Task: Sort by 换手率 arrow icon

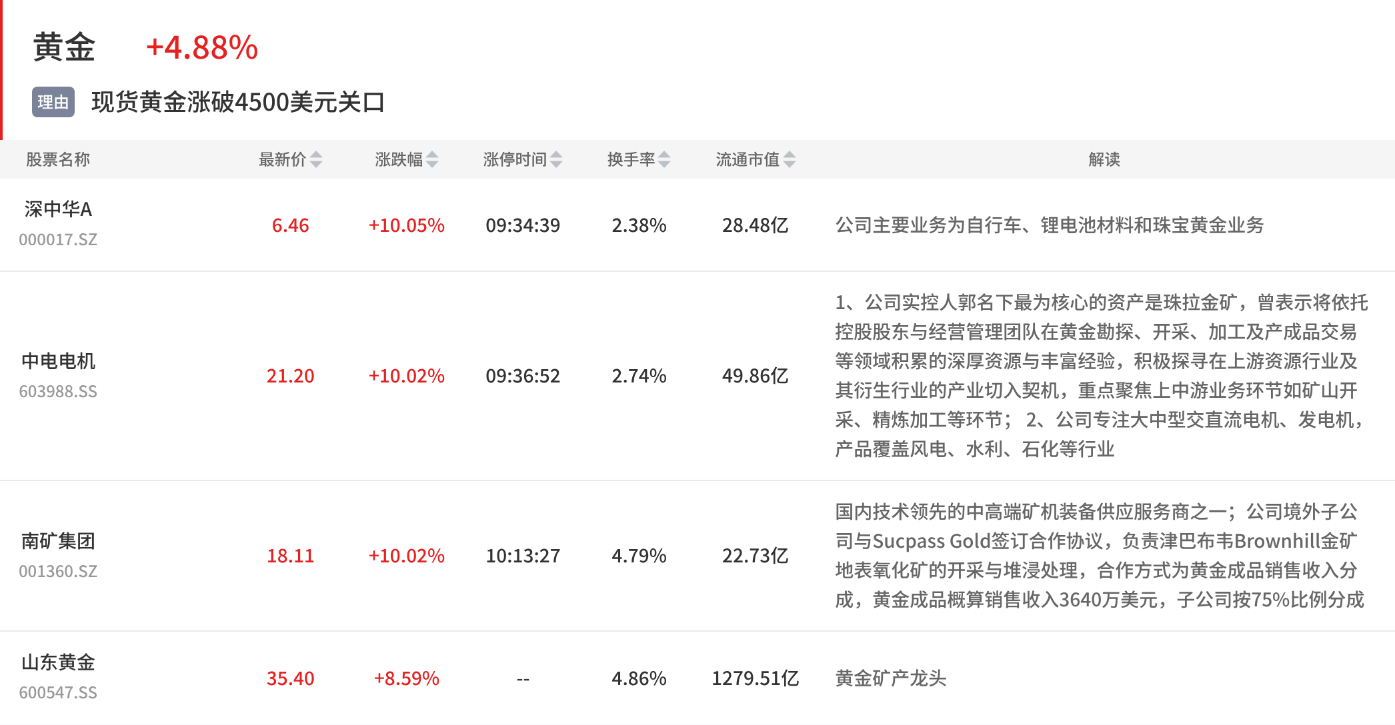Action: pyautogui.click(x=664, y=159)
